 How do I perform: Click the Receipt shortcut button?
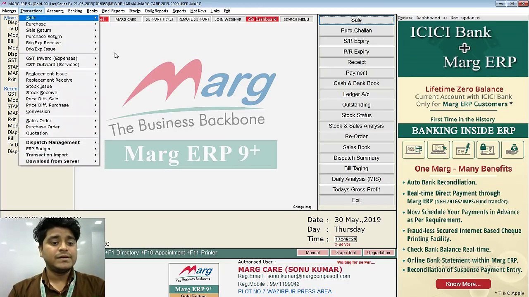point(356,62)
